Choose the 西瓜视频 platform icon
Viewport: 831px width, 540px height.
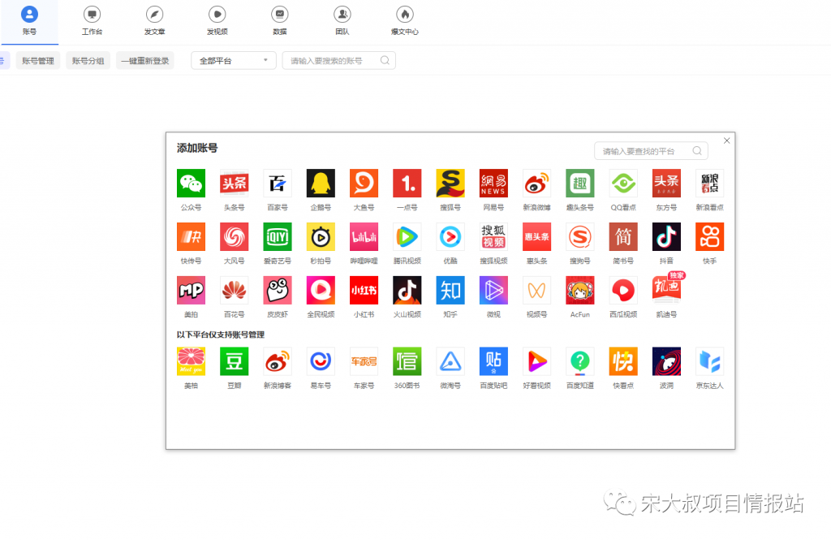point(623,291)
